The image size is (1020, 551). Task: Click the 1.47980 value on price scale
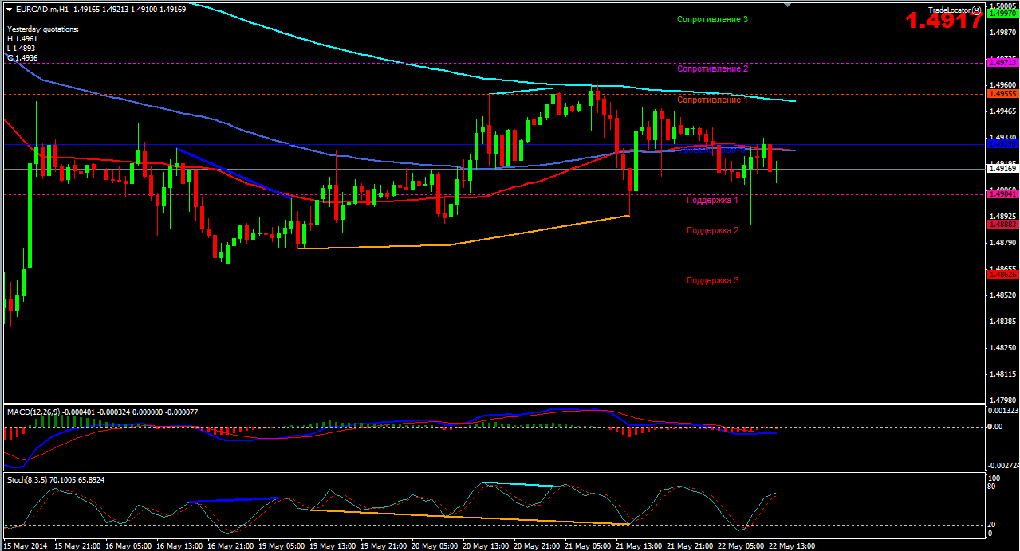[1002, 400]
